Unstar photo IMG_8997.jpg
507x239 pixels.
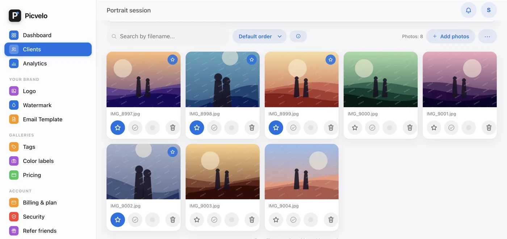[x=118, y=127]
